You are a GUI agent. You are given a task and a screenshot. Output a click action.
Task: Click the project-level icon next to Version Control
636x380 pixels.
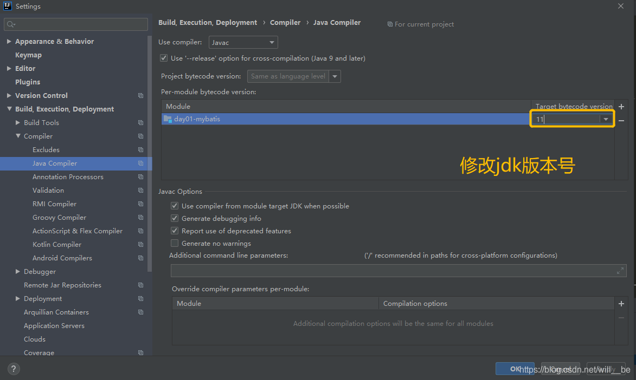[141, 96]
